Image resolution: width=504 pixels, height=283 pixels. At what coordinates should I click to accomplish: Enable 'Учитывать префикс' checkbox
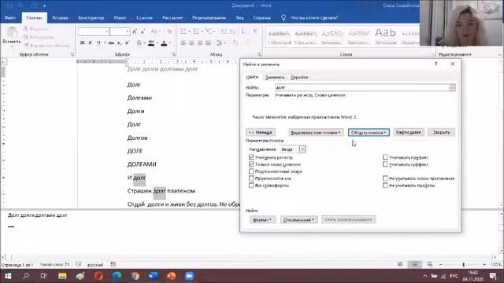[x=385, y=157]
